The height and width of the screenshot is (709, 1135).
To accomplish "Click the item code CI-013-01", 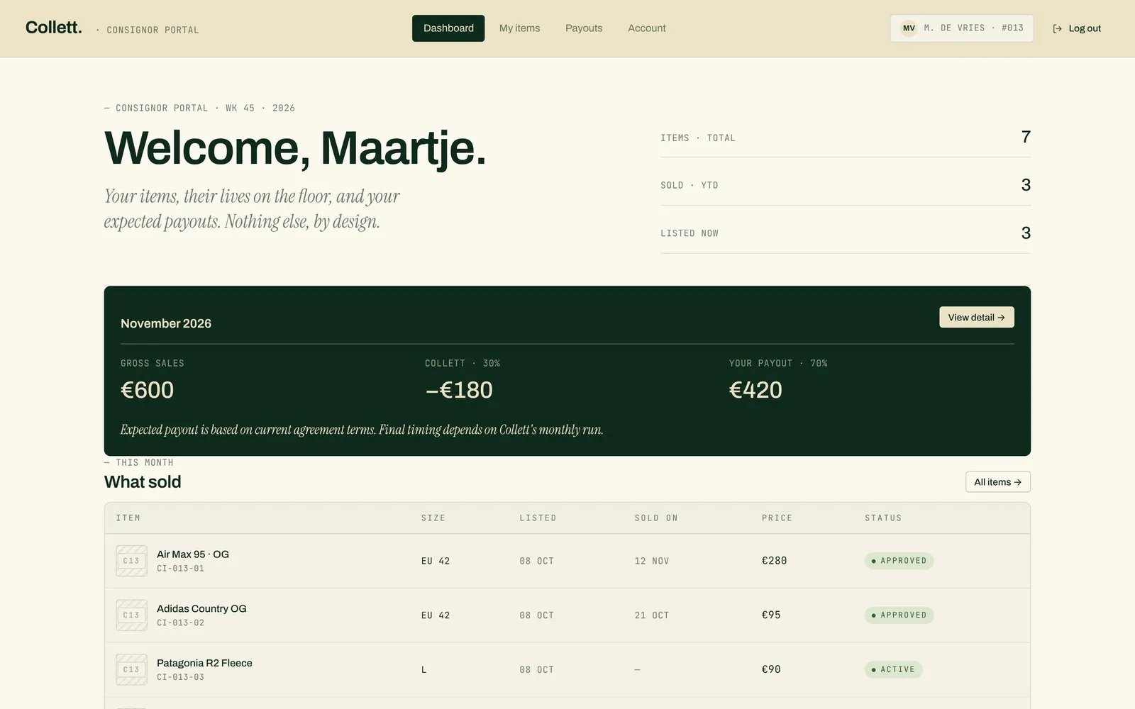I will coord(180,569).
